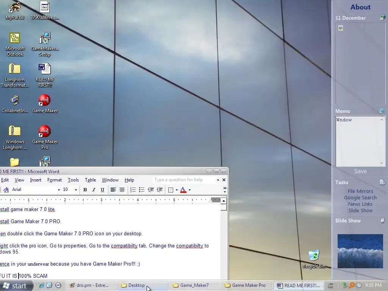388x291 pixels.
Task: Open the View menu in Word
Action: [19, 180]
